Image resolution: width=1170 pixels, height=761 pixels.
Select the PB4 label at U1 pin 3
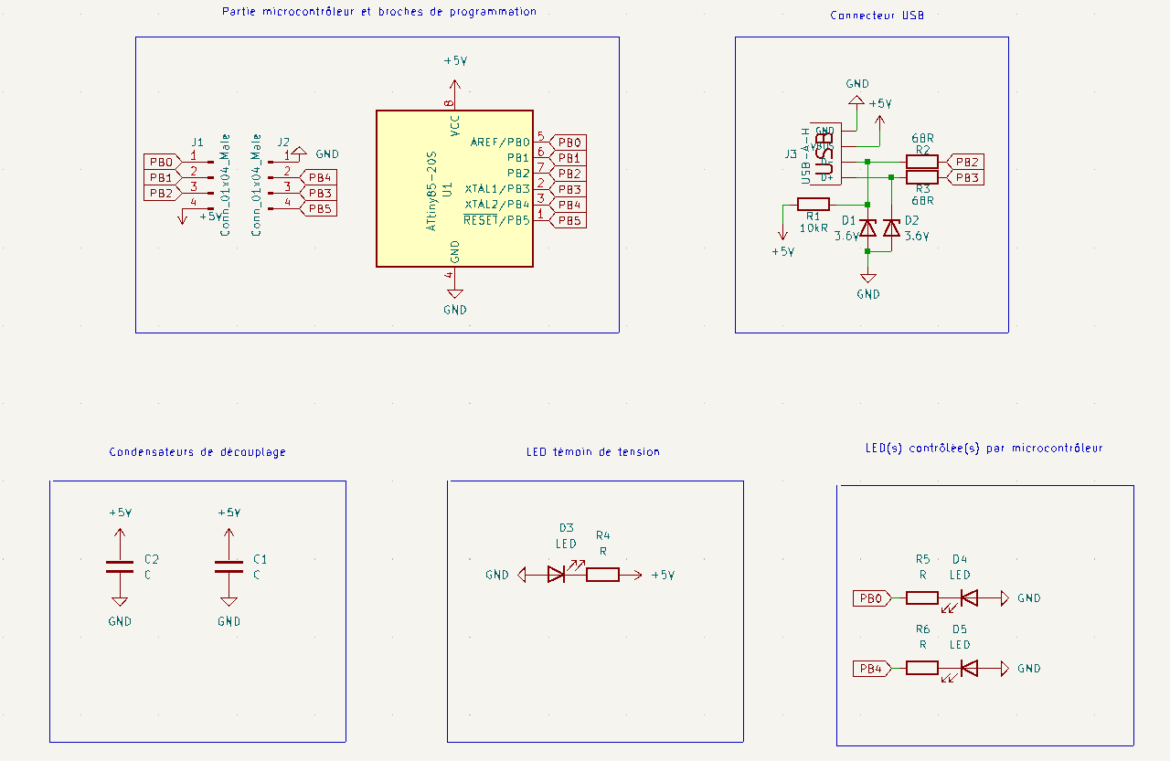click(569, 205)
